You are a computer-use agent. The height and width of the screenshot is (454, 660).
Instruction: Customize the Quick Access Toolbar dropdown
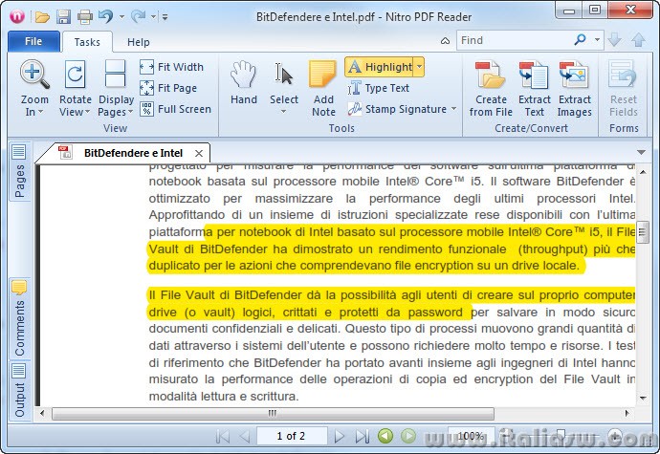click(x=165, y=17)
